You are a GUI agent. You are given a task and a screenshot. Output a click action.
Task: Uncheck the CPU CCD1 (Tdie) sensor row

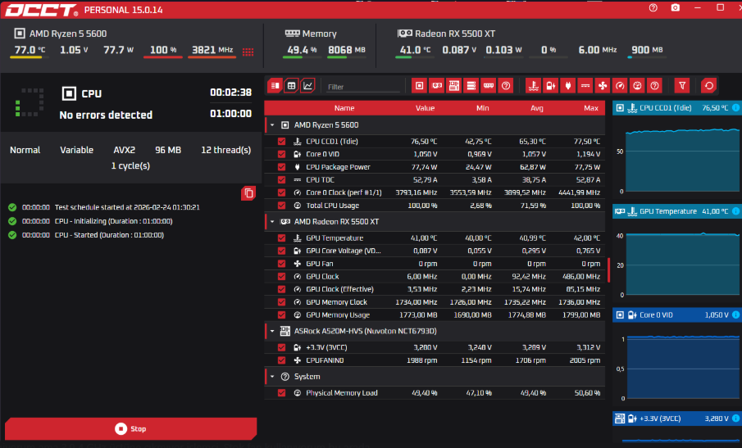point(281,142)
